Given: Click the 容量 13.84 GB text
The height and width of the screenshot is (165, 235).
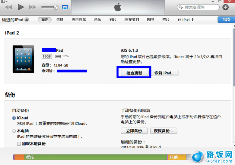Looking at the screenshot, I should point(55,65).
